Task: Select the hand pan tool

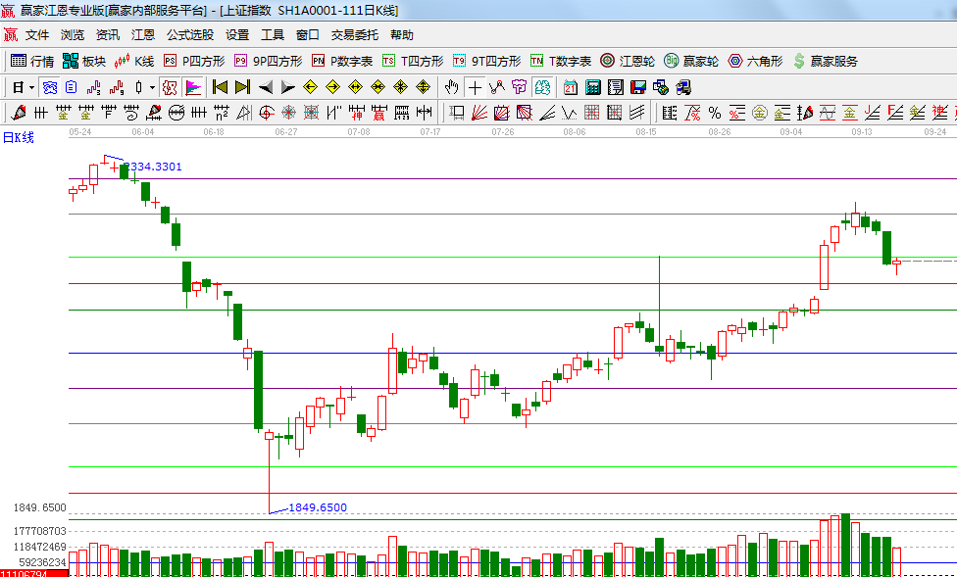Action: click(452, 87)
